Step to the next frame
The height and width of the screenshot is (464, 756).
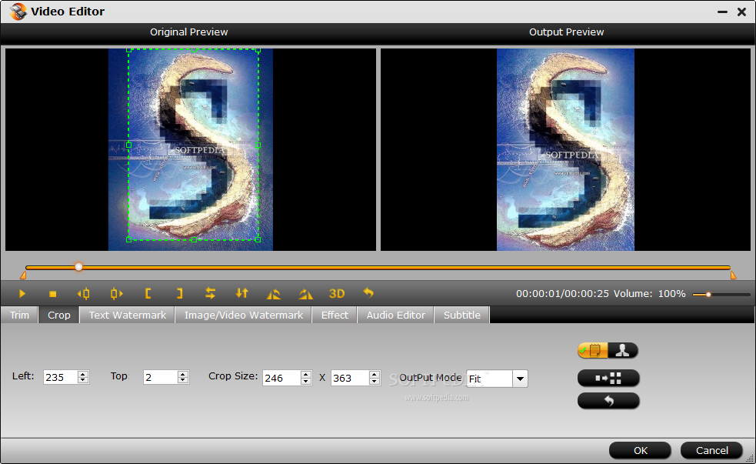pyautogui.click(x=116, y=293)
